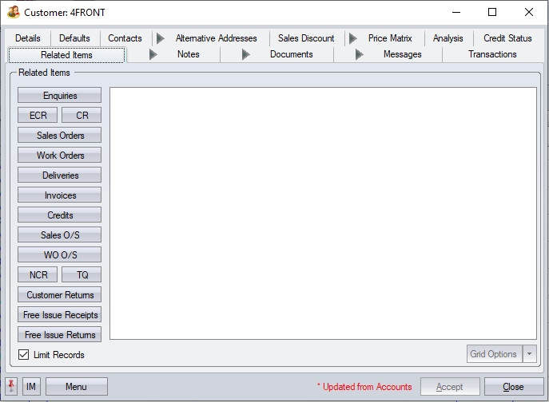The width and height of the screenshot is (549, 402).
Task: Show related Sales Orders
Action: (60, 136)
